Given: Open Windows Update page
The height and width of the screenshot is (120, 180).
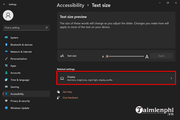Looking at the screenshot, I should (x=26, y=108).
